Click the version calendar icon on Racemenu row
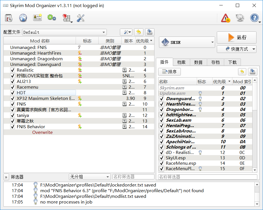Screen dimensions: 263x210 (x=124, y=87)
